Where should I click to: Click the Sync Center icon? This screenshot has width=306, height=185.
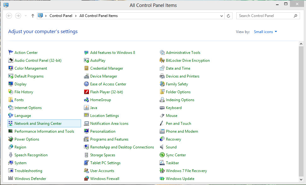pyautogui.click(x=162, y=155)
